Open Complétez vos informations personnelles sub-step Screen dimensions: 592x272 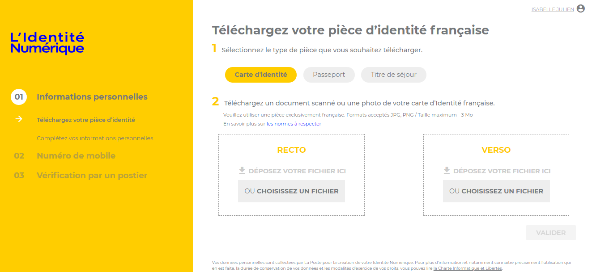point(95,138)
